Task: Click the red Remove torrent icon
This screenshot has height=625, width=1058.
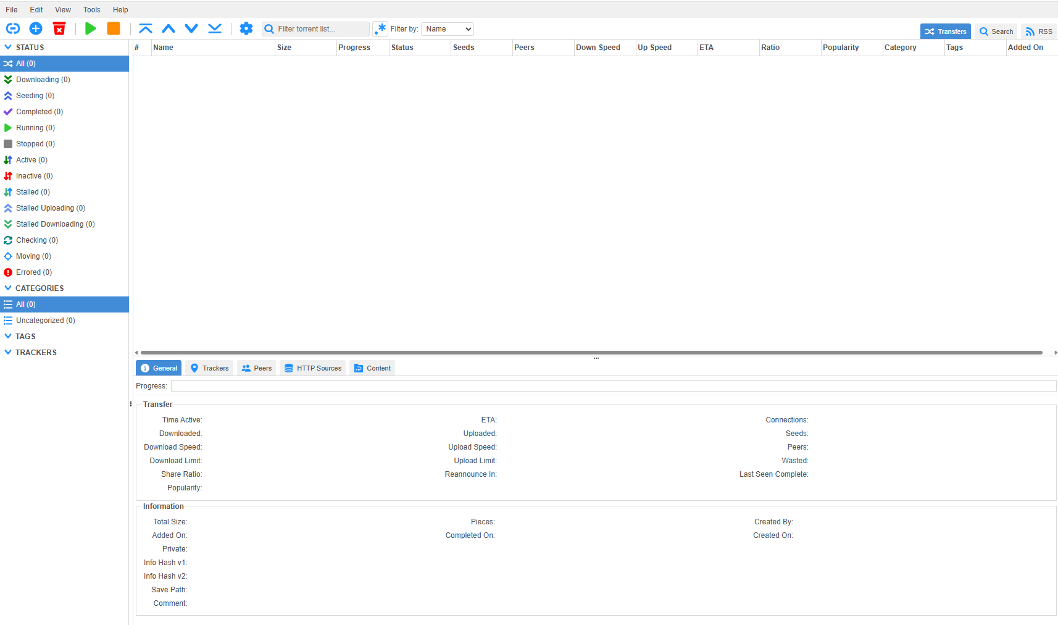Action: pos(59,28)
